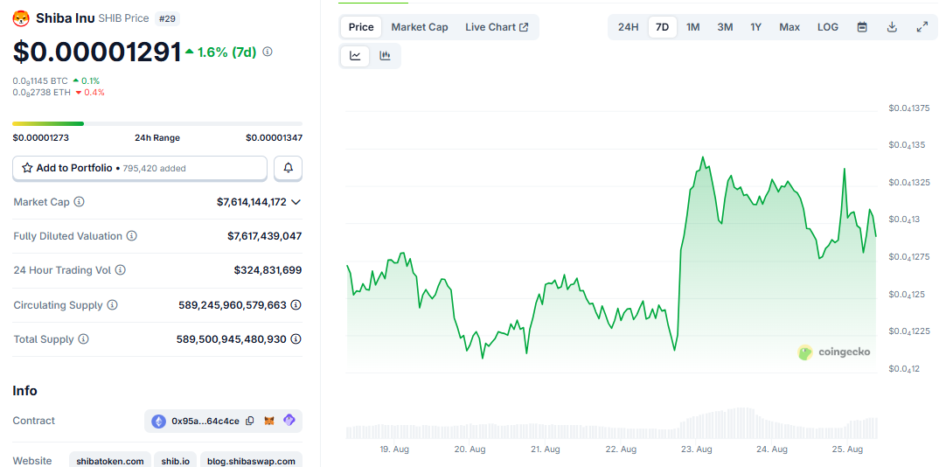This screenshot has width=946, height=467.
Task: Open the shibatoken.com website link
Action: coord(110,462)
